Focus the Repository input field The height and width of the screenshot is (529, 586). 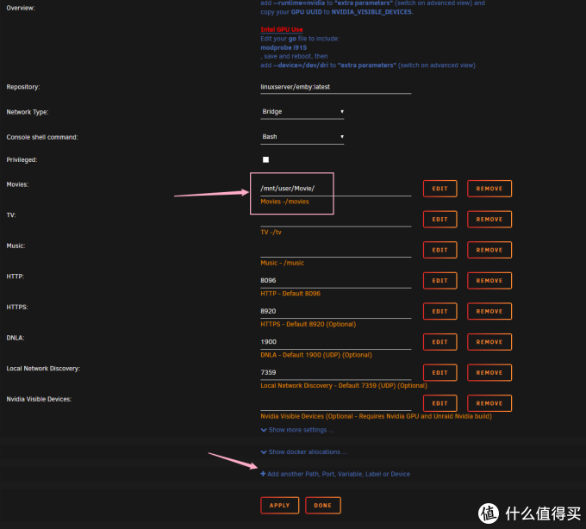coord(335,87)
